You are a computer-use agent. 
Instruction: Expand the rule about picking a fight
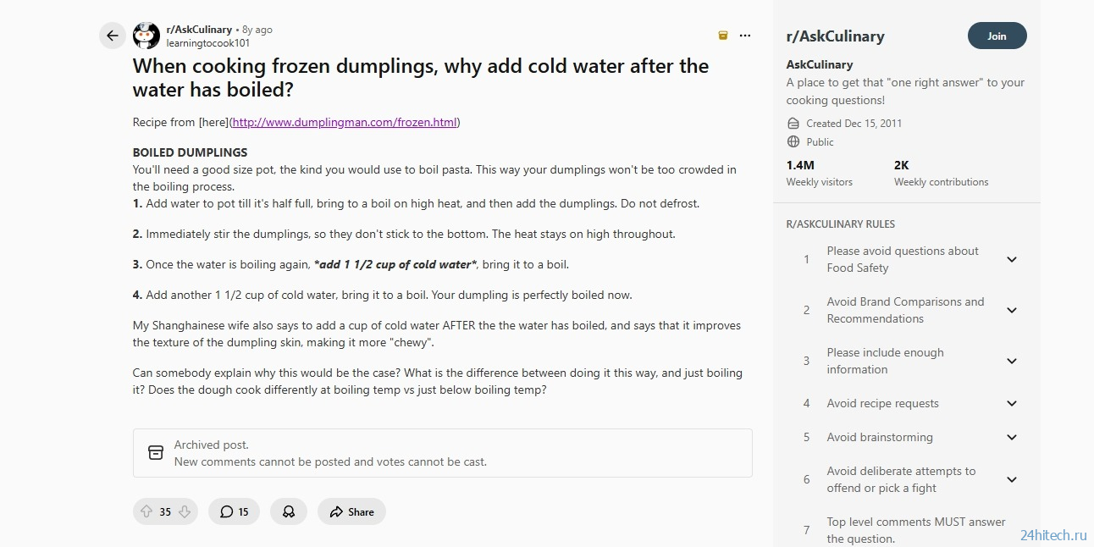tap(1011, 479)
